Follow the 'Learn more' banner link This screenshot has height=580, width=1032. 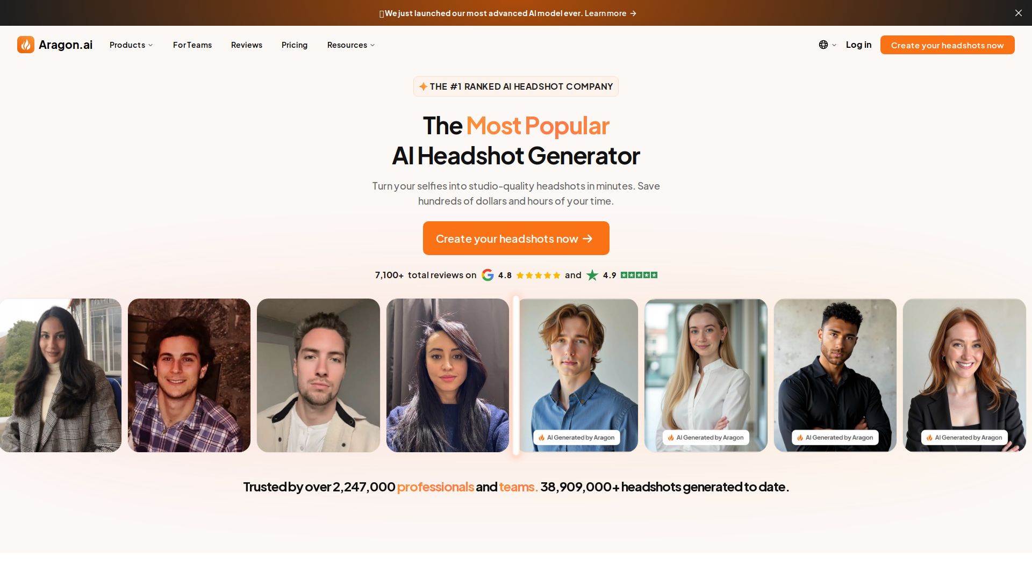[x=610, y=13]
